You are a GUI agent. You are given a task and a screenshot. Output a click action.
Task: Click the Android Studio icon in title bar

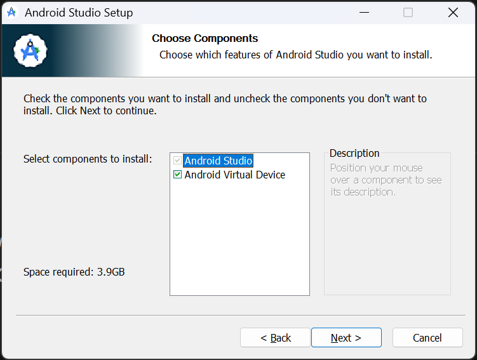point(11,13)
